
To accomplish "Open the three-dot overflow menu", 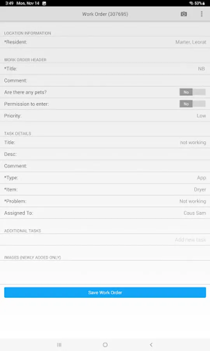I will click(x=201, y=14).
